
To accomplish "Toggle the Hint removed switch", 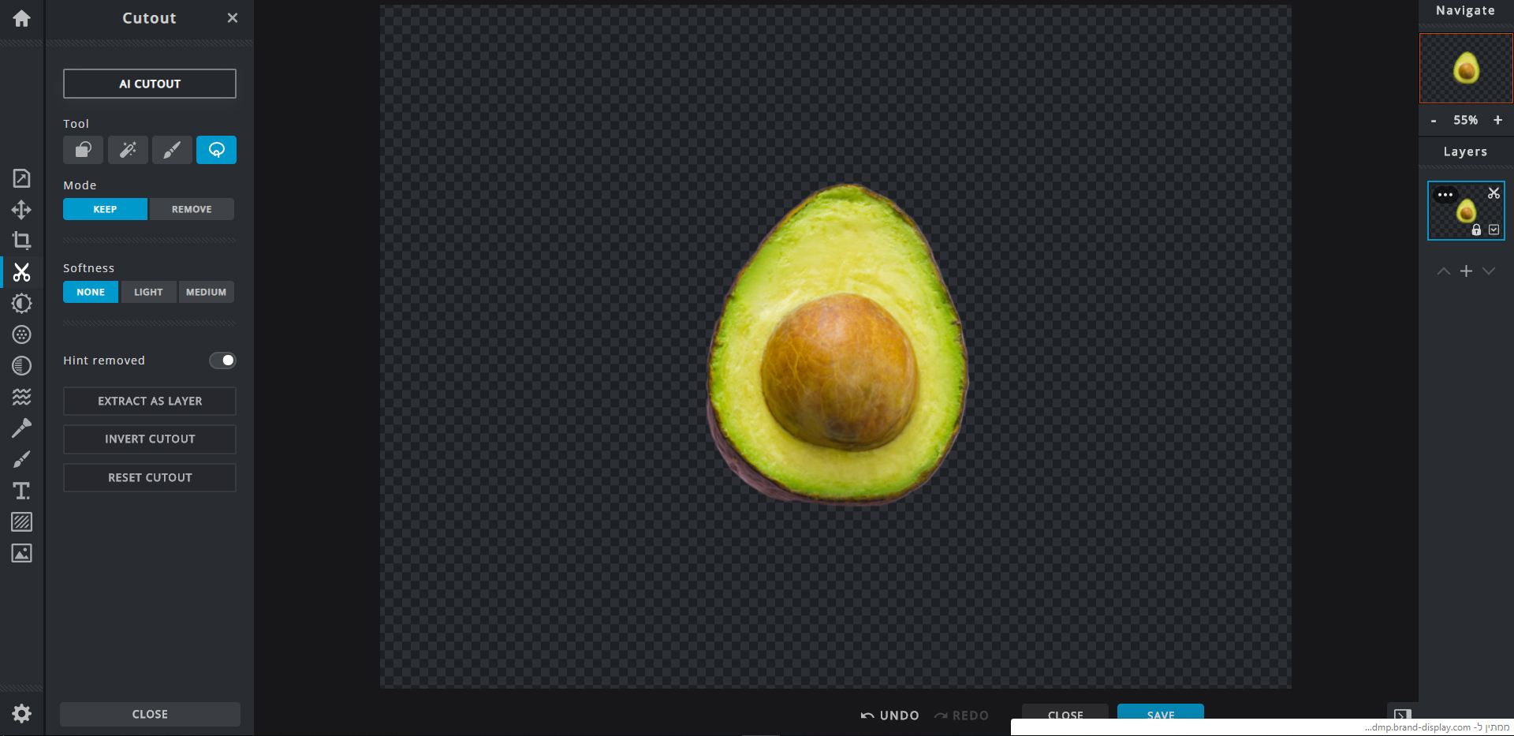I will 222,361.
